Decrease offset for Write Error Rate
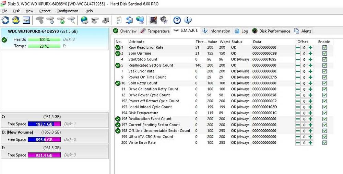 coord(298,143)
